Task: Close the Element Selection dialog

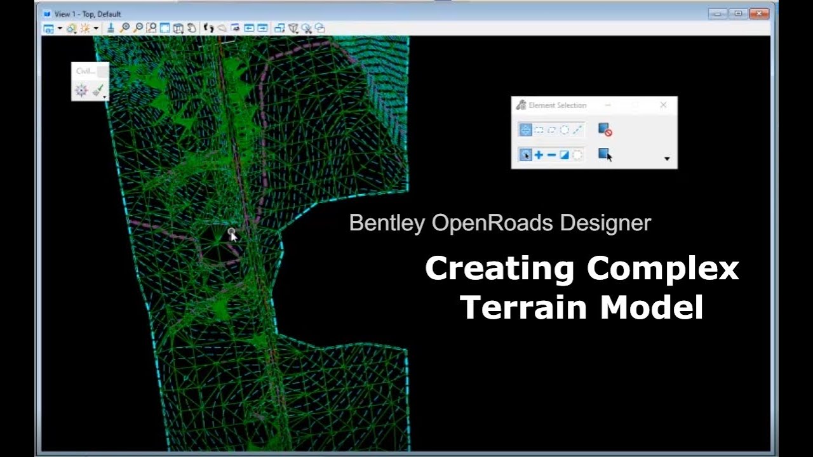Action: (663, 105)
